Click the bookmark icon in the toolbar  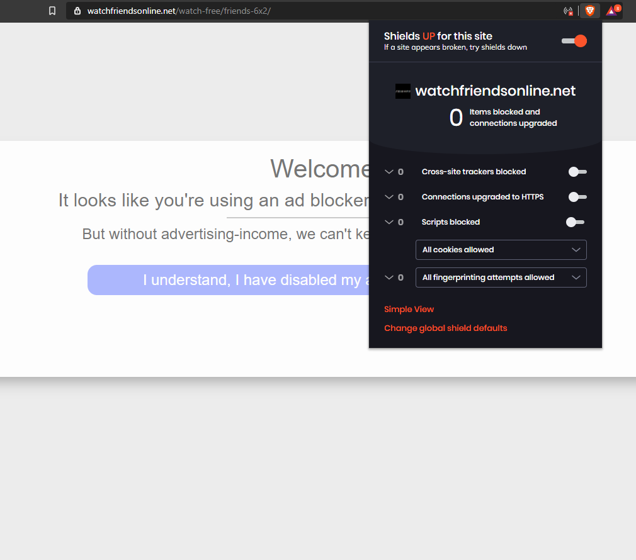[52, 11]
